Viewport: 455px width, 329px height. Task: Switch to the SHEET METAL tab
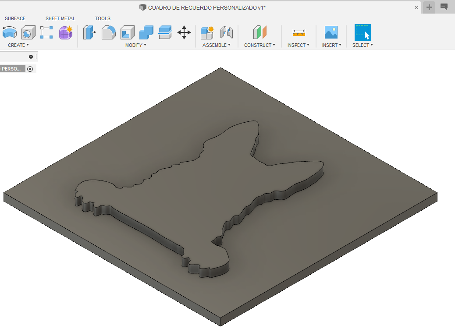(x=60, y=18)
